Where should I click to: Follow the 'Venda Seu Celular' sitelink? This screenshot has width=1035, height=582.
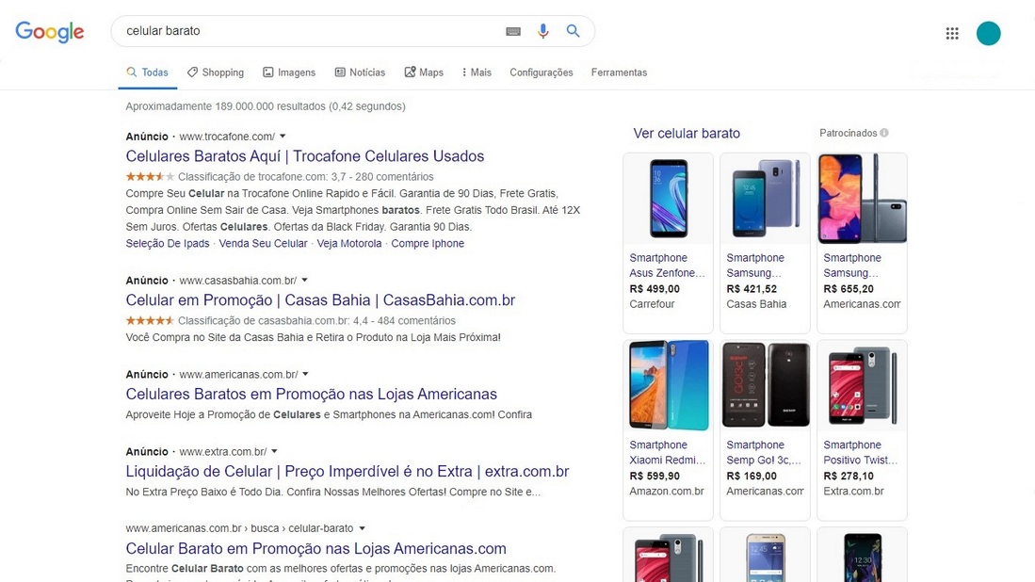[x=264, y=244]
